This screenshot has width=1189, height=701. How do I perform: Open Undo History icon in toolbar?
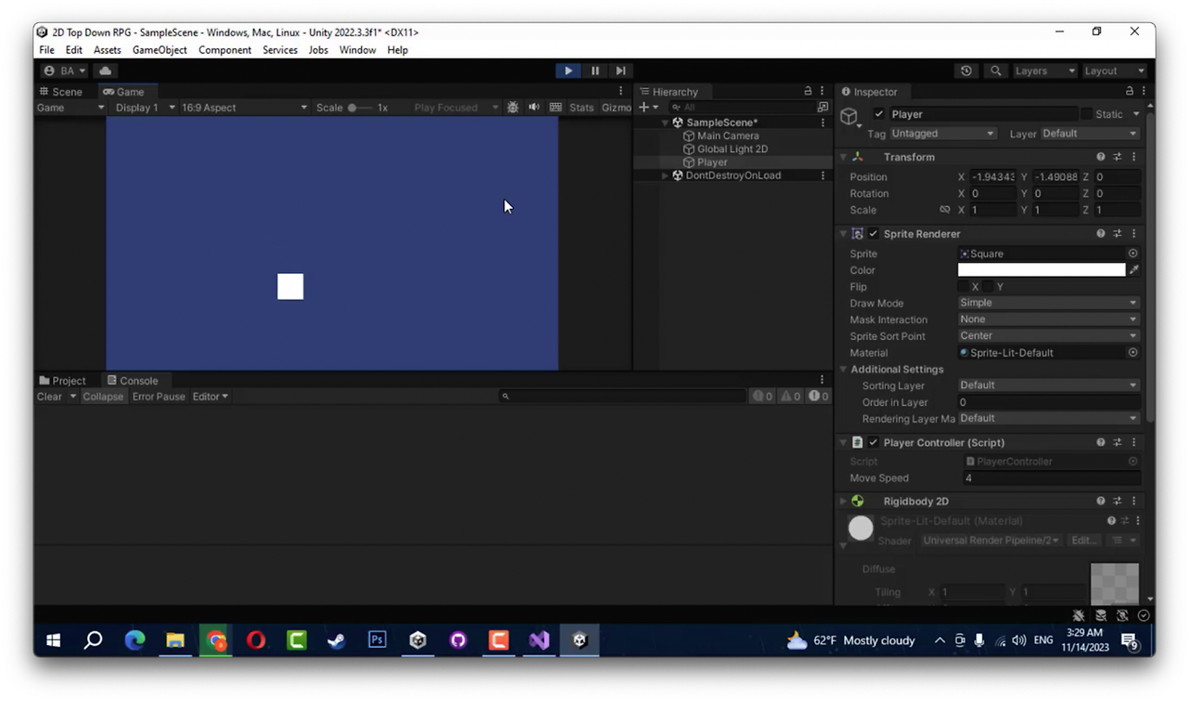(967, 71)
